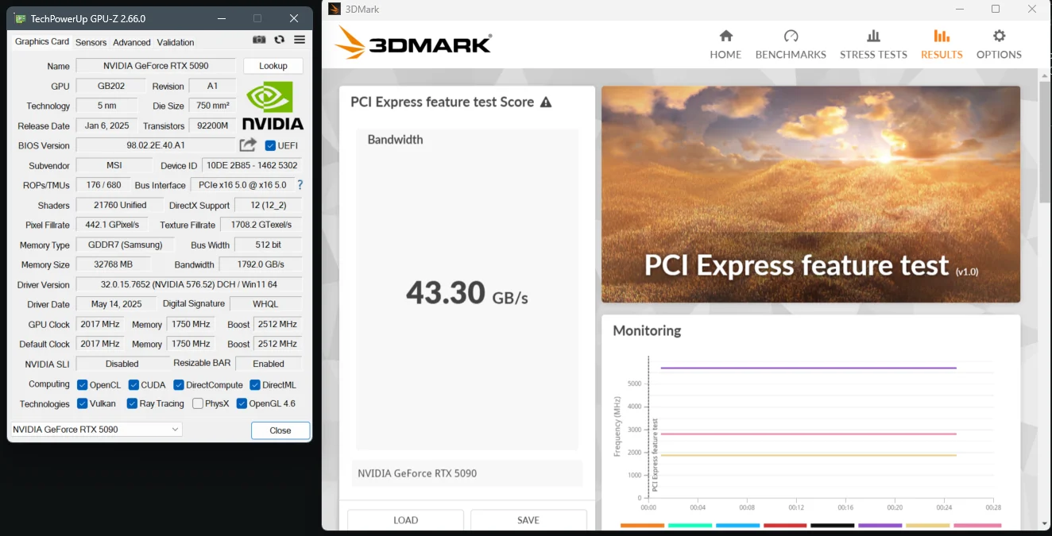This screenshot has width=1052, height=536.
Task: Open the GPU-Z hamburger menu
Action: click(300, 40)
